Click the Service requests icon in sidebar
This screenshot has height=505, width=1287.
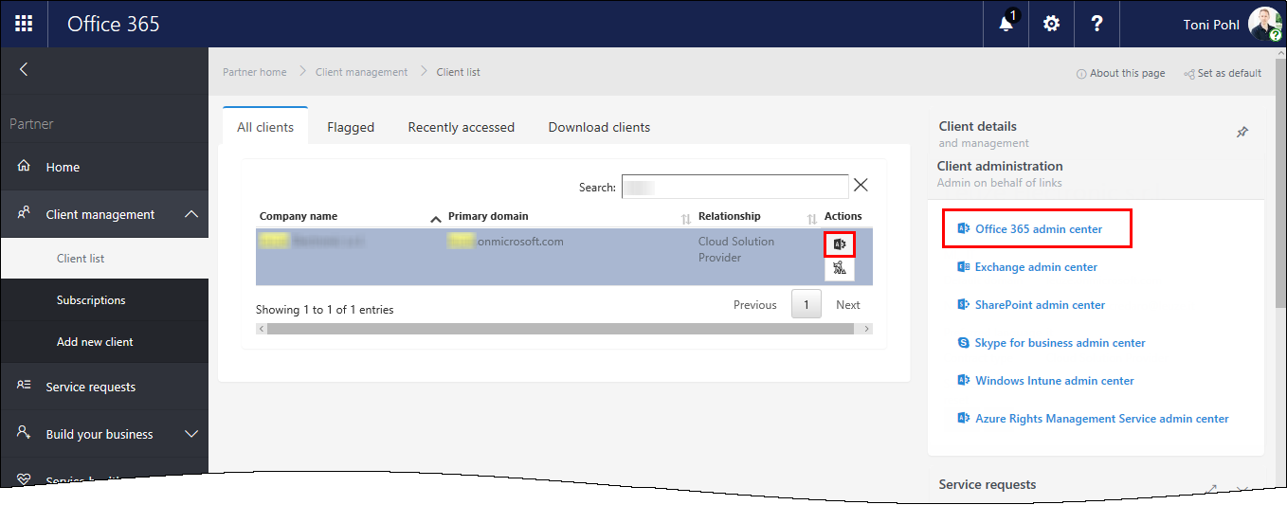click(x=25, y=386)
